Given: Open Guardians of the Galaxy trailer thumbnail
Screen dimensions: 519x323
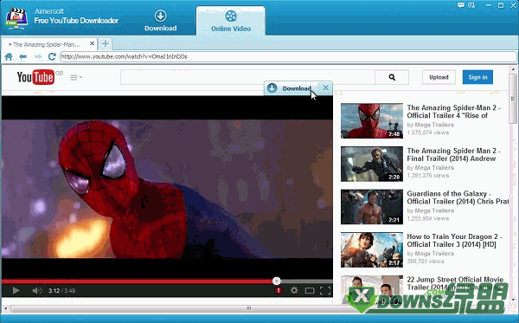Looking at the screenshot, I should (372, 207).
